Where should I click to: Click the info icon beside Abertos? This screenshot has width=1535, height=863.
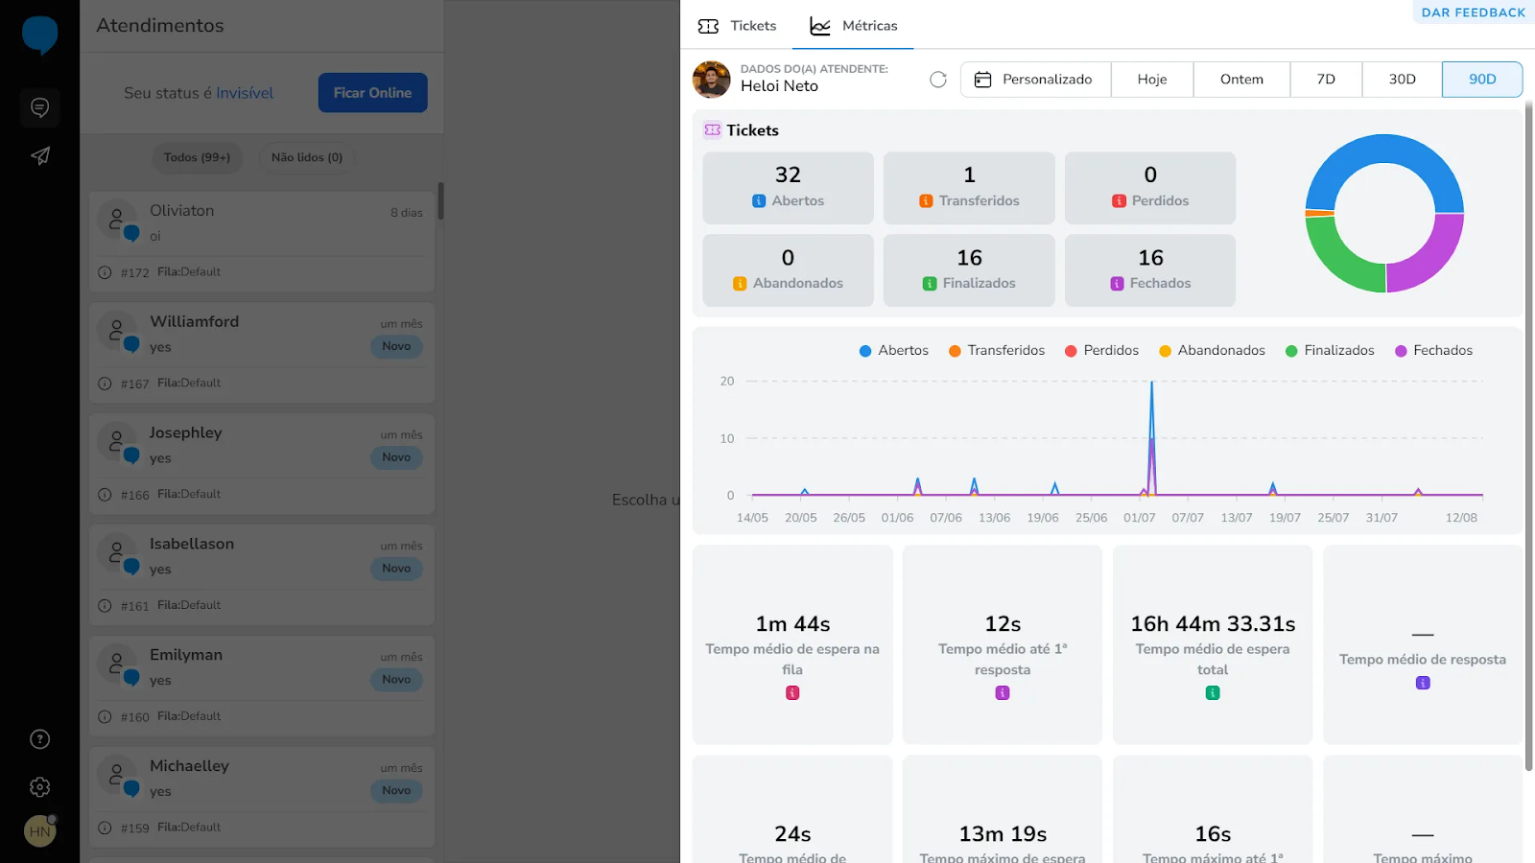pyautogui.click(x=759, y=201)
